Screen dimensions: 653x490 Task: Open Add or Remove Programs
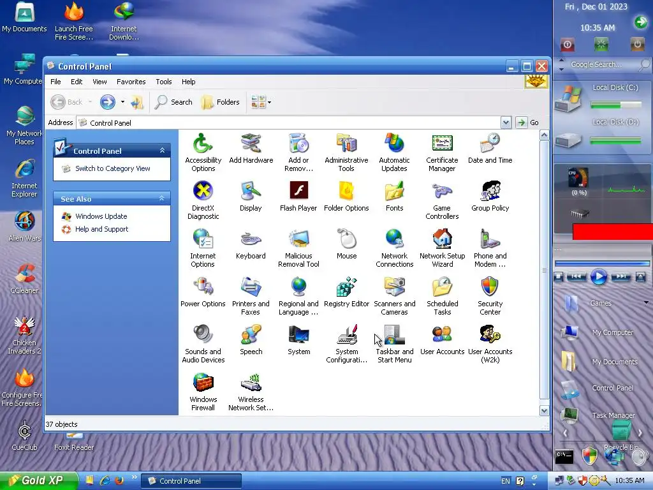298,152
